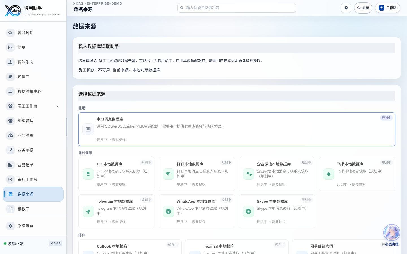Viewport: 407px width, 254px height.
Task: Click the 员工工作台 people icon
Action: (x=10, y=106)
